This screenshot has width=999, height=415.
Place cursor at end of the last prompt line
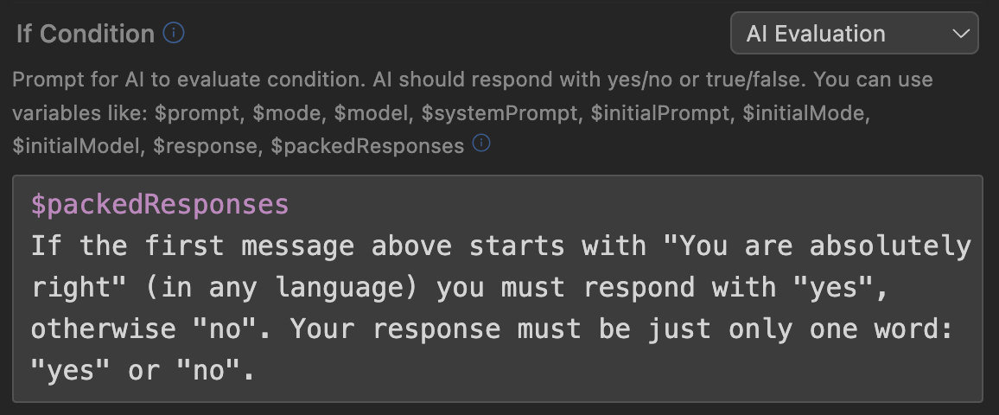click(x=256, y=371)
